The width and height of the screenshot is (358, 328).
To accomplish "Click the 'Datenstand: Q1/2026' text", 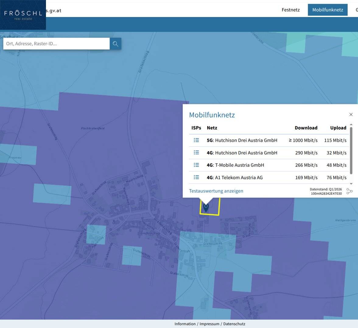I will [x=326, y=189].
